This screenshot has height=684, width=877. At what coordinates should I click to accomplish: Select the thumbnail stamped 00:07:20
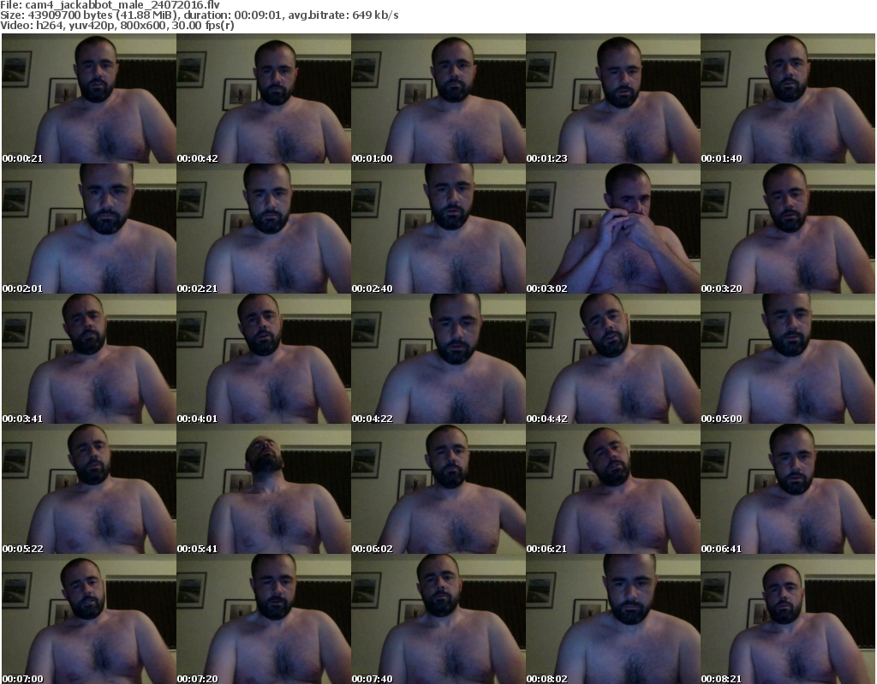pyautogui.click(x=264, y=619)
